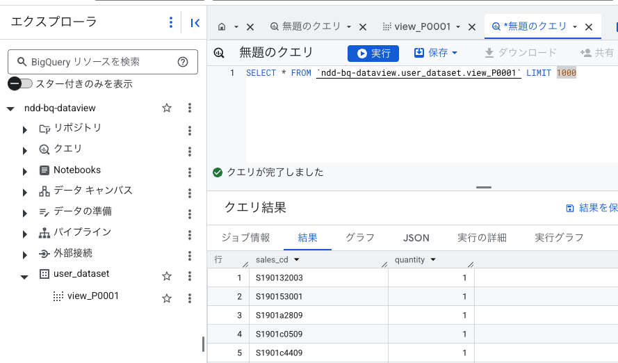The width and height of the screenshot is (618, 363).
Task: Expand the データ キャンバス node
Action: pyautogui.click(x=25, y=193)
